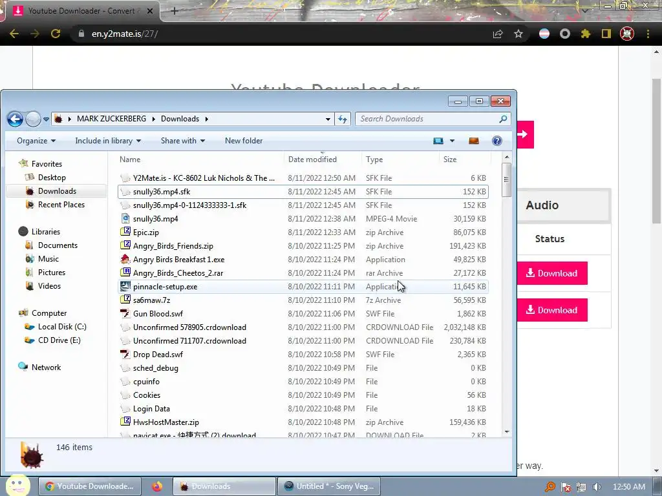662x496 pixels.
Task: Open the recent pages arrow next to Forward
Action: click(x=46, y=119)
